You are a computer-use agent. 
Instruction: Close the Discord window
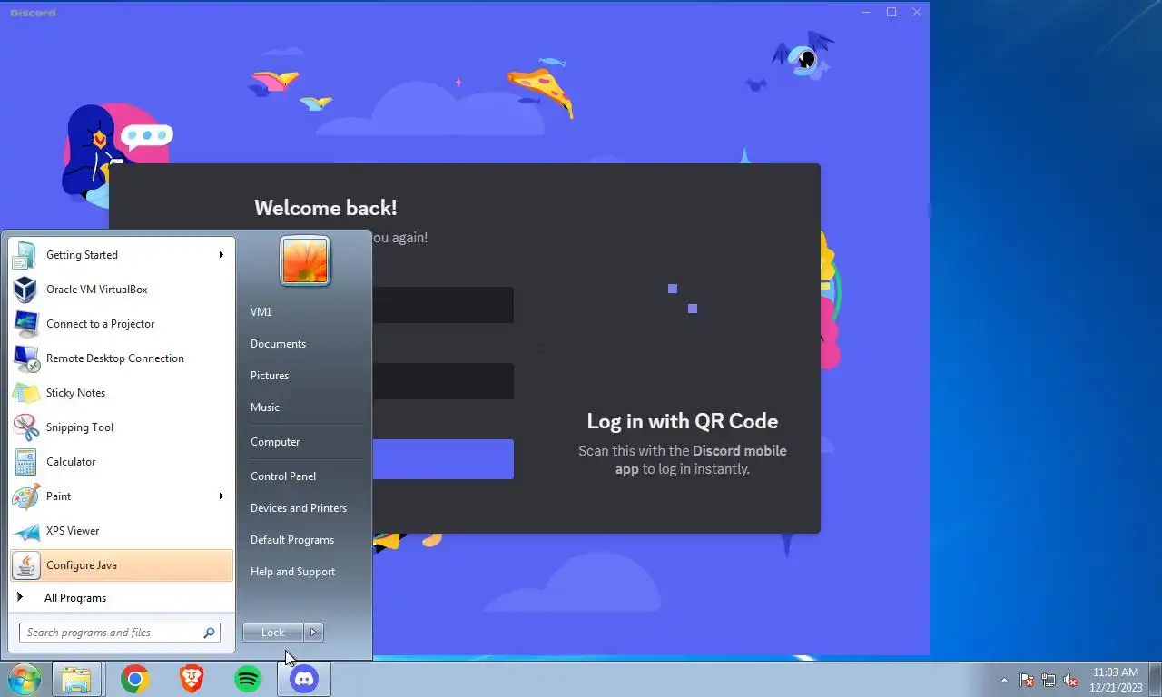[917, 12]
